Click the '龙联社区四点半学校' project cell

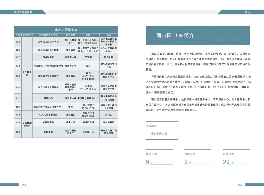(x=48, y=41)
